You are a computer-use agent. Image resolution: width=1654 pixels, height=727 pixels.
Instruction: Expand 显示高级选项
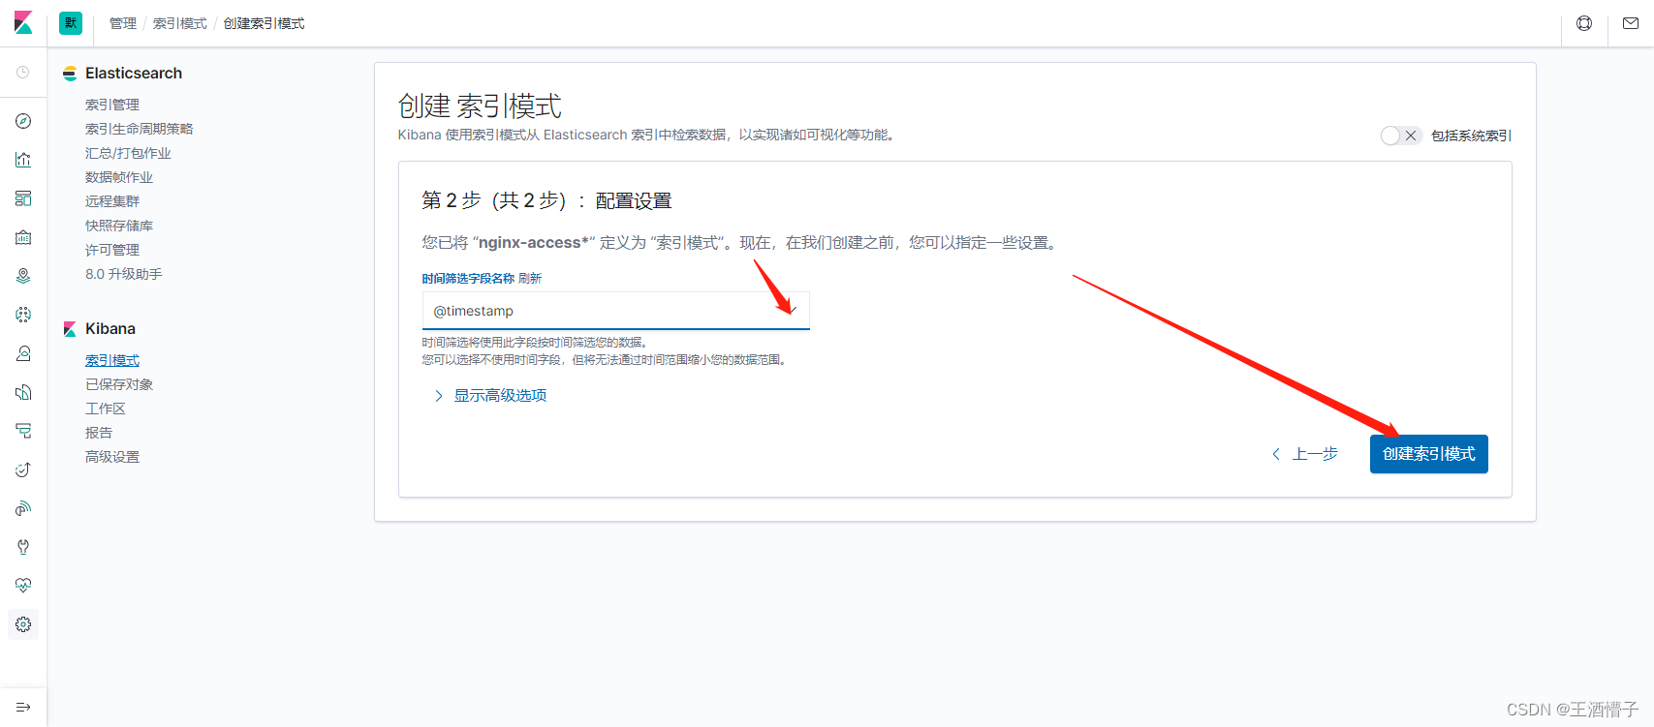[490, 395]
